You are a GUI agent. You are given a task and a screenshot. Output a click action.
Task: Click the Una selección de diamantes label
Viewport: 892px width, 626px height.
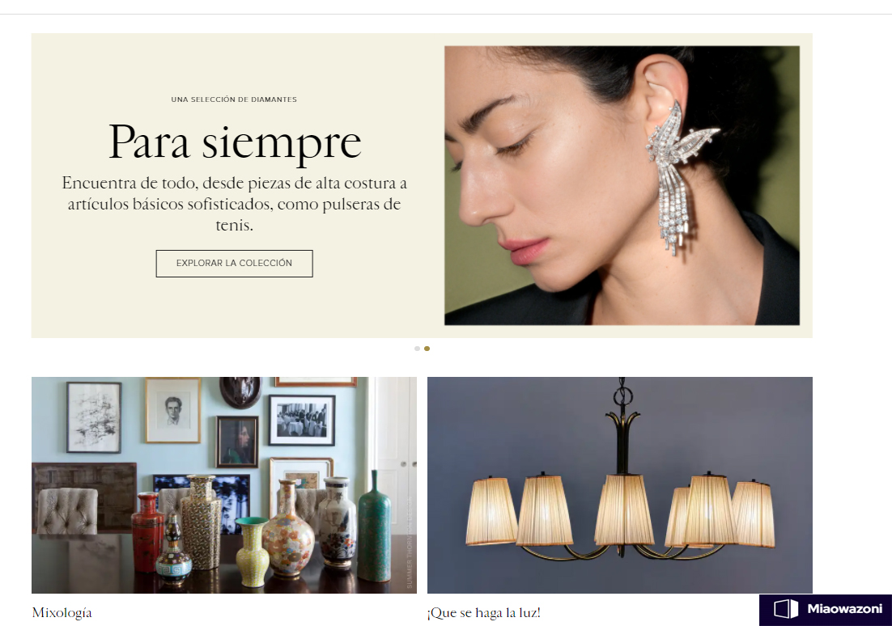[234, 99]
